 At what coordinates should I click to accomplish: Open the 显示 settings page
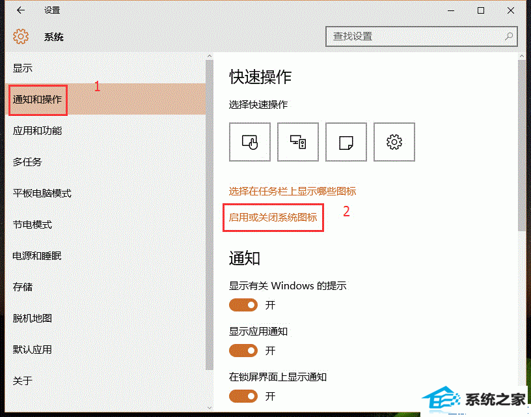23,68
